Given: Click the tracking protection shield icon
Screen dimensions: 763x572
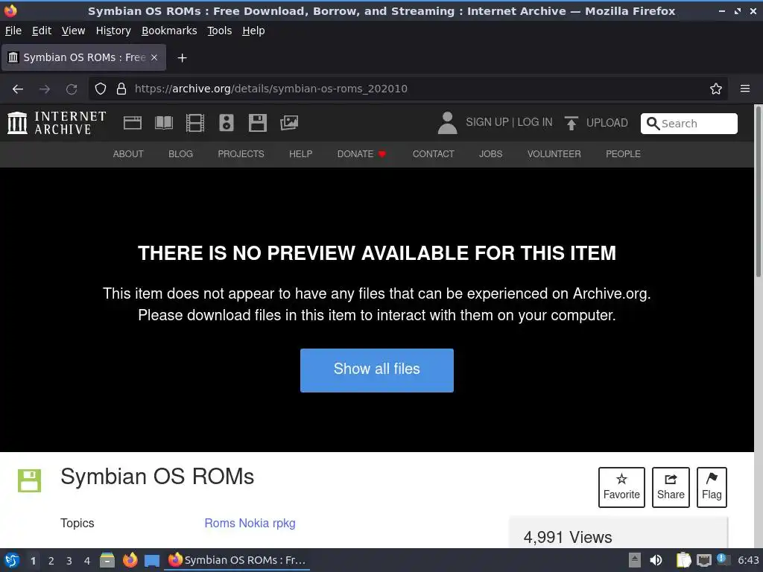Looking at the screenshot, I should (101, 89).
